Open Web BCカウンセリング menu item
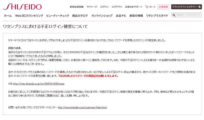204x120 pixels. 29,16
